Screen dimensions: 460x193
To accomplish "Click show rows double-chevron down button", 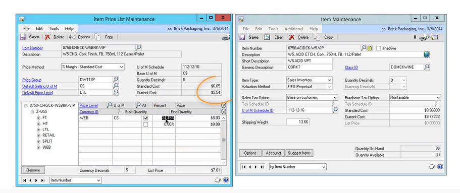I will point(224,111).
